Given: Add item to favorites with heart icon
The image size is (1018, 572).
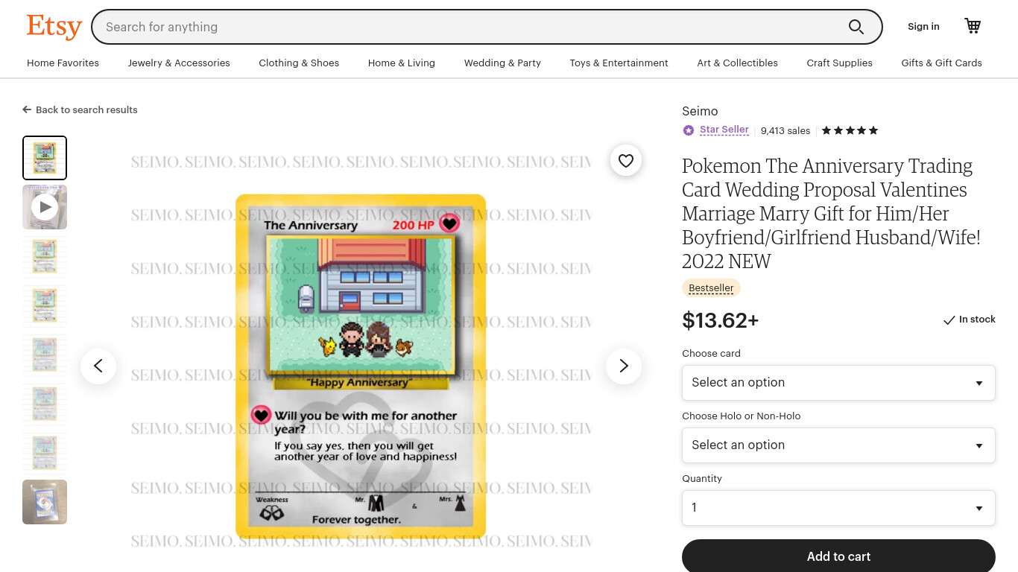Looking at the screenshot, I should [626, 160].
